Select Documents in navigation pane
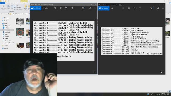The width and height of the screenshot is (171, 96). pyautogui.click(x=7, y=30)
